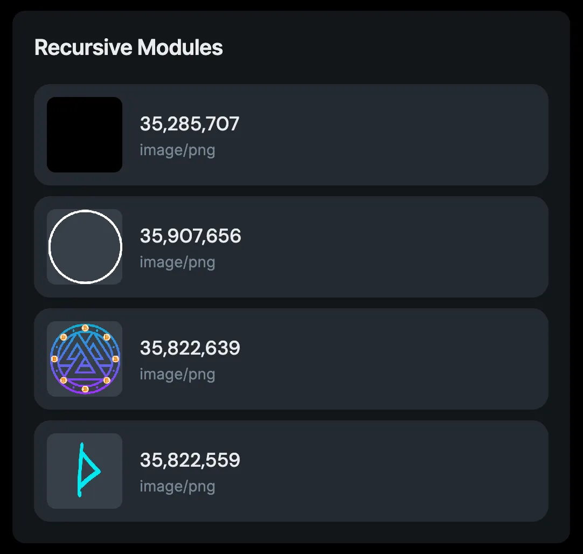Click image/png label under 35,822,559

pyautogui.click(x=177, y=486)
